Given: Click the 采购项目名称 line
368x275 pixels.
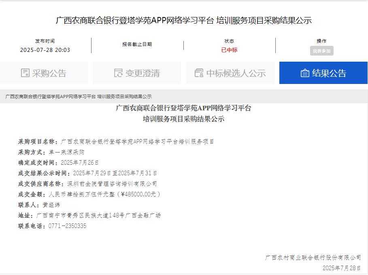Looking at the screenshot, I should point(116,142).
